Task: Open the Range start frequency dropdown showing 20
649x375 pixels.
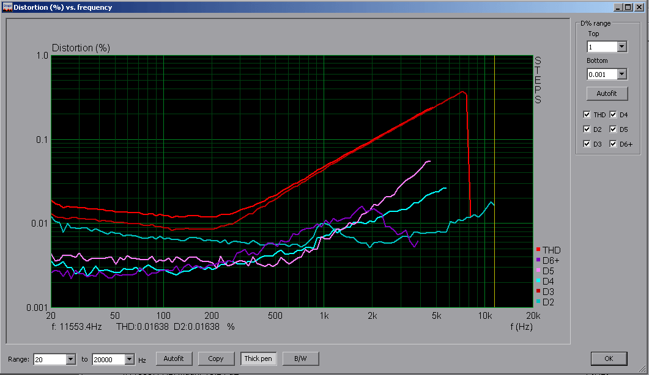Action: 70,360
